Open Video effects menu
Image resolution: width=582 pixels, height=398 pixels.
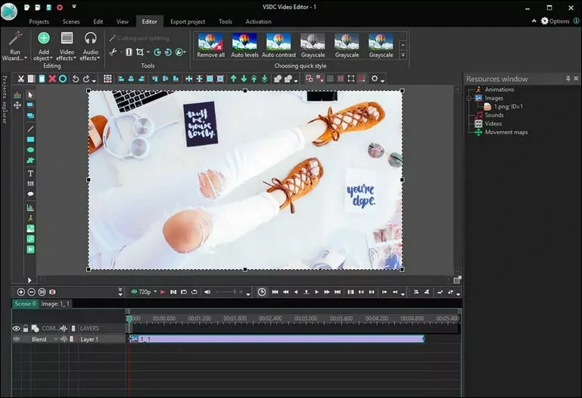pos(67,46)
